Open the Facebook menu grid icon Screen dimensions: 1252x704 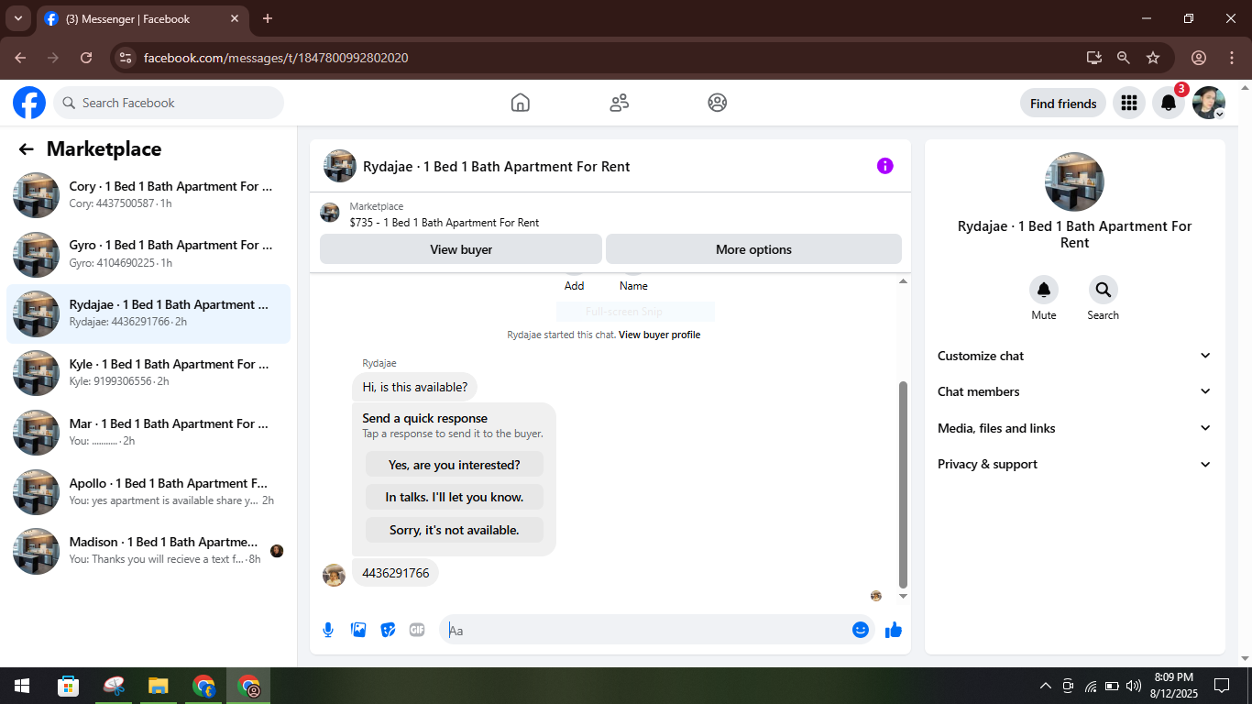(1129, 103)
